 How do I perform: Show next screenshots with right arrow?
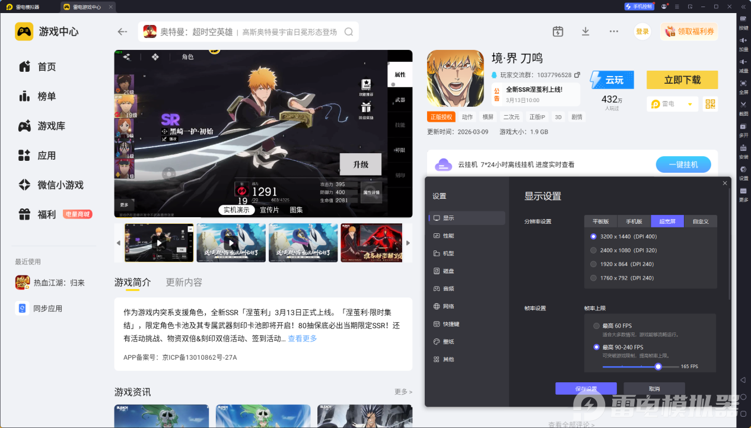pos(408,243)
